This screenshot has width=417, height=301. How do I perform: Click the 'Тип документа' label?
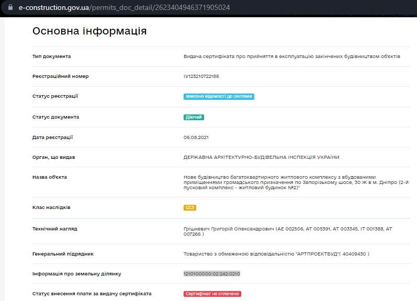(x=52, y=56)
